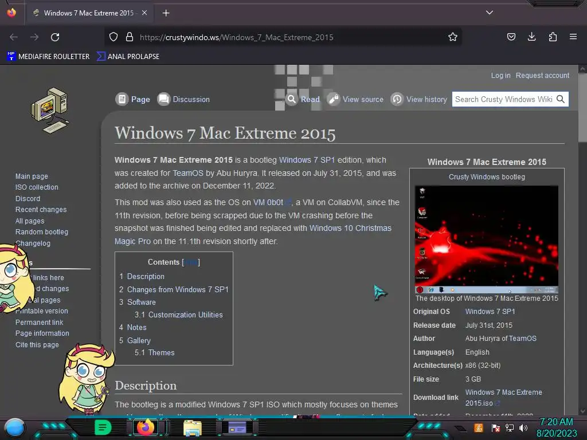Toggle contents hide link
Image resolution: width=587 pixels, height=440 pixels.
tap(190, 262)
